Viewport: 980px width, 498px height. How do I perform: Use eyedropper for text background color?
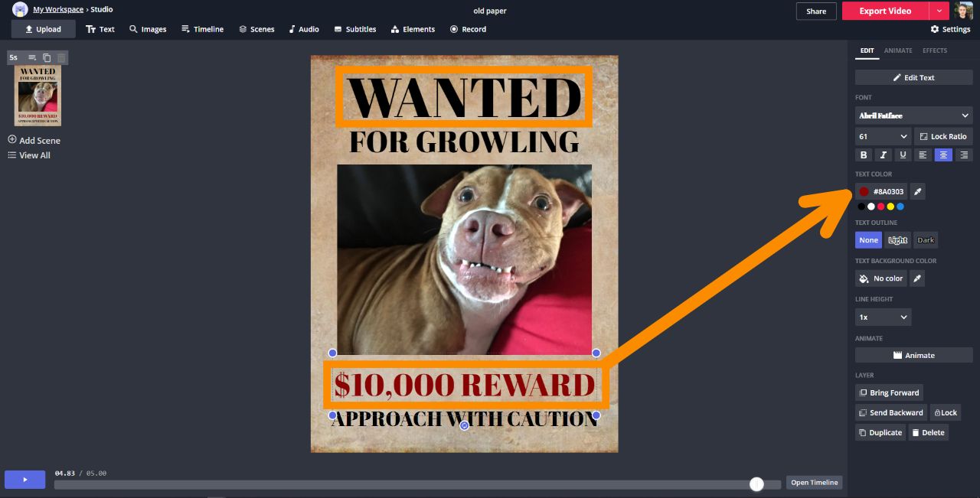tap(916, 278)
